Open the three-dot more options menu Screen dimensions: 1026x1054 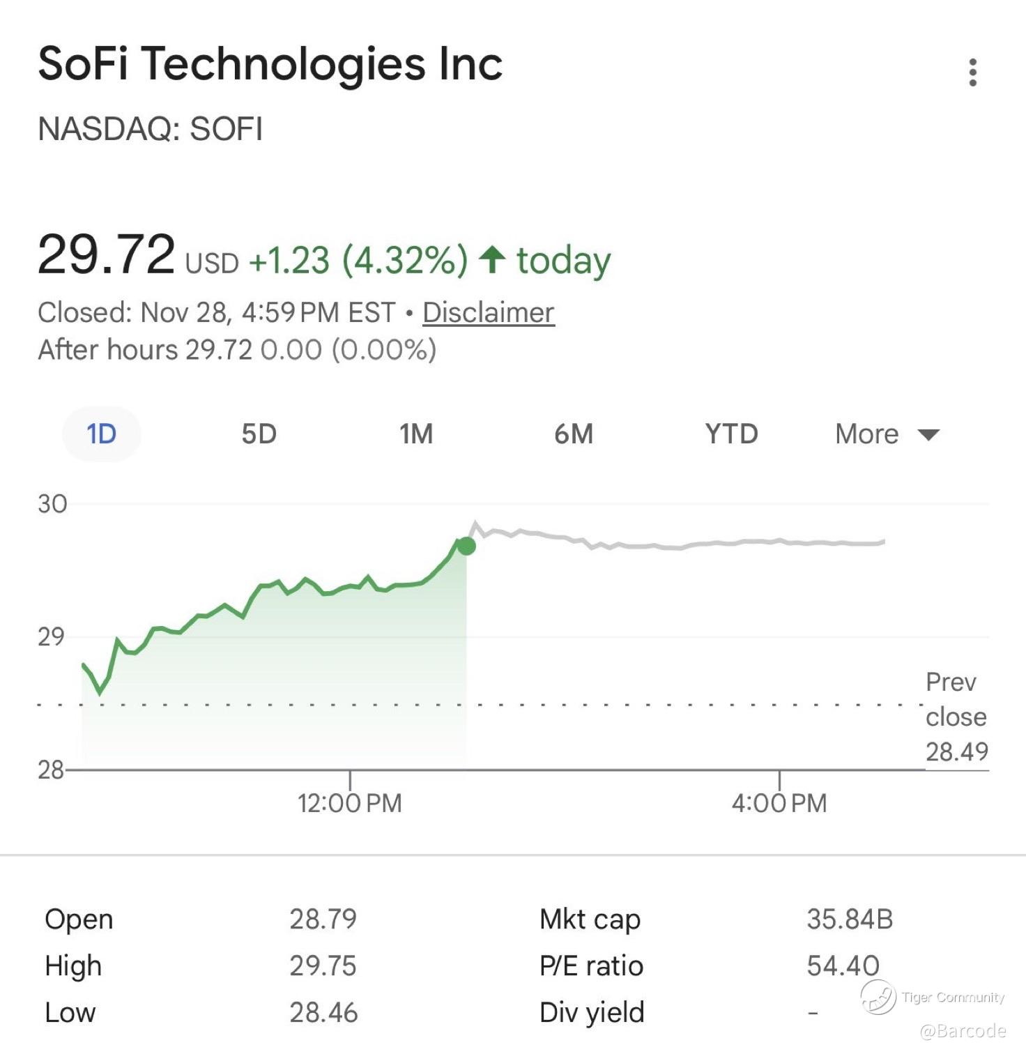click(972, 72)
